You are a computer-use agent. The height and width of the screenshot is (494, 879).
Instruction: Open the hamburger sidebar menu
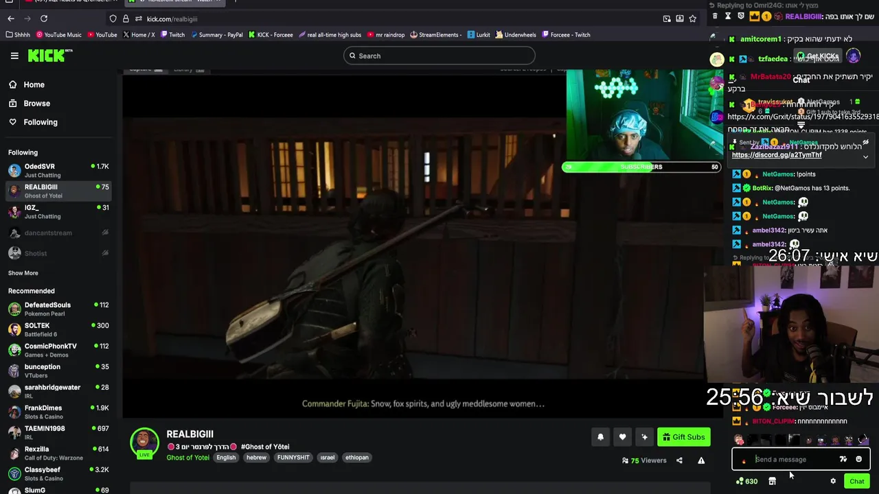(x=14, y=56)
